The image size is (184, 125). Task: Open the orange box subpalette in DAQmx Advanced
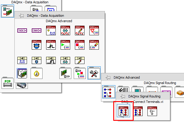coord(180,92)
